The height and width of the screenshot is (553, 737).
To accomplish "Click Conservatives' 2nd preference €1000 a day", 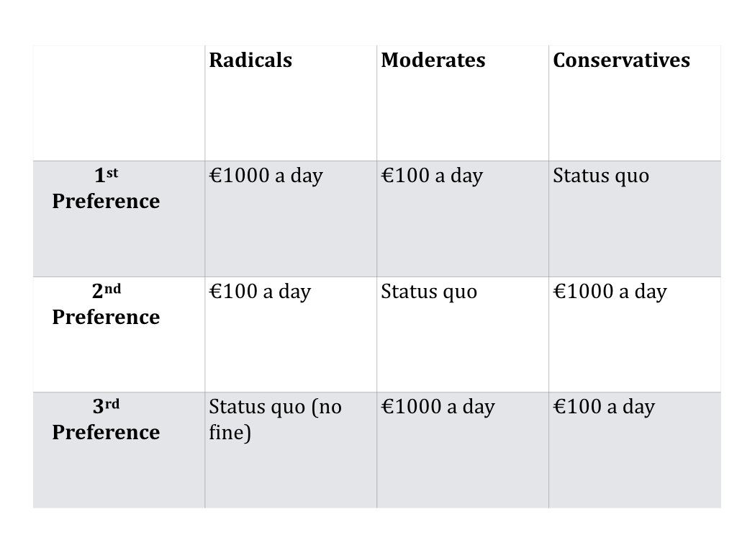I will pyautogui.click(x=610, y=292).
